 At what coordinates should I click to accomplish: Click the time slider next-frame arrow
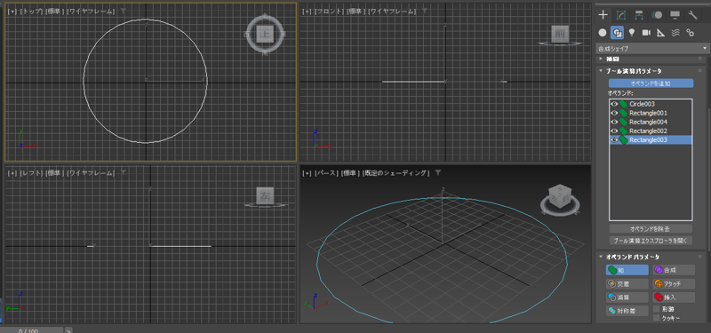68,329
